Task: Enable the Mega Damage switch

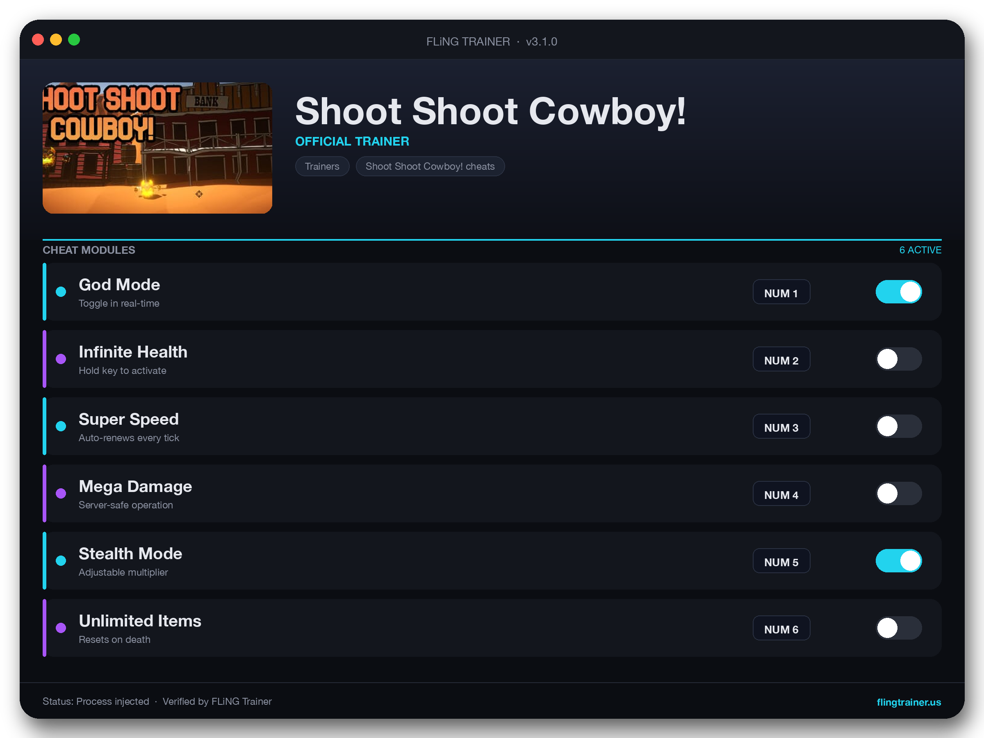Action: [899, 493]
